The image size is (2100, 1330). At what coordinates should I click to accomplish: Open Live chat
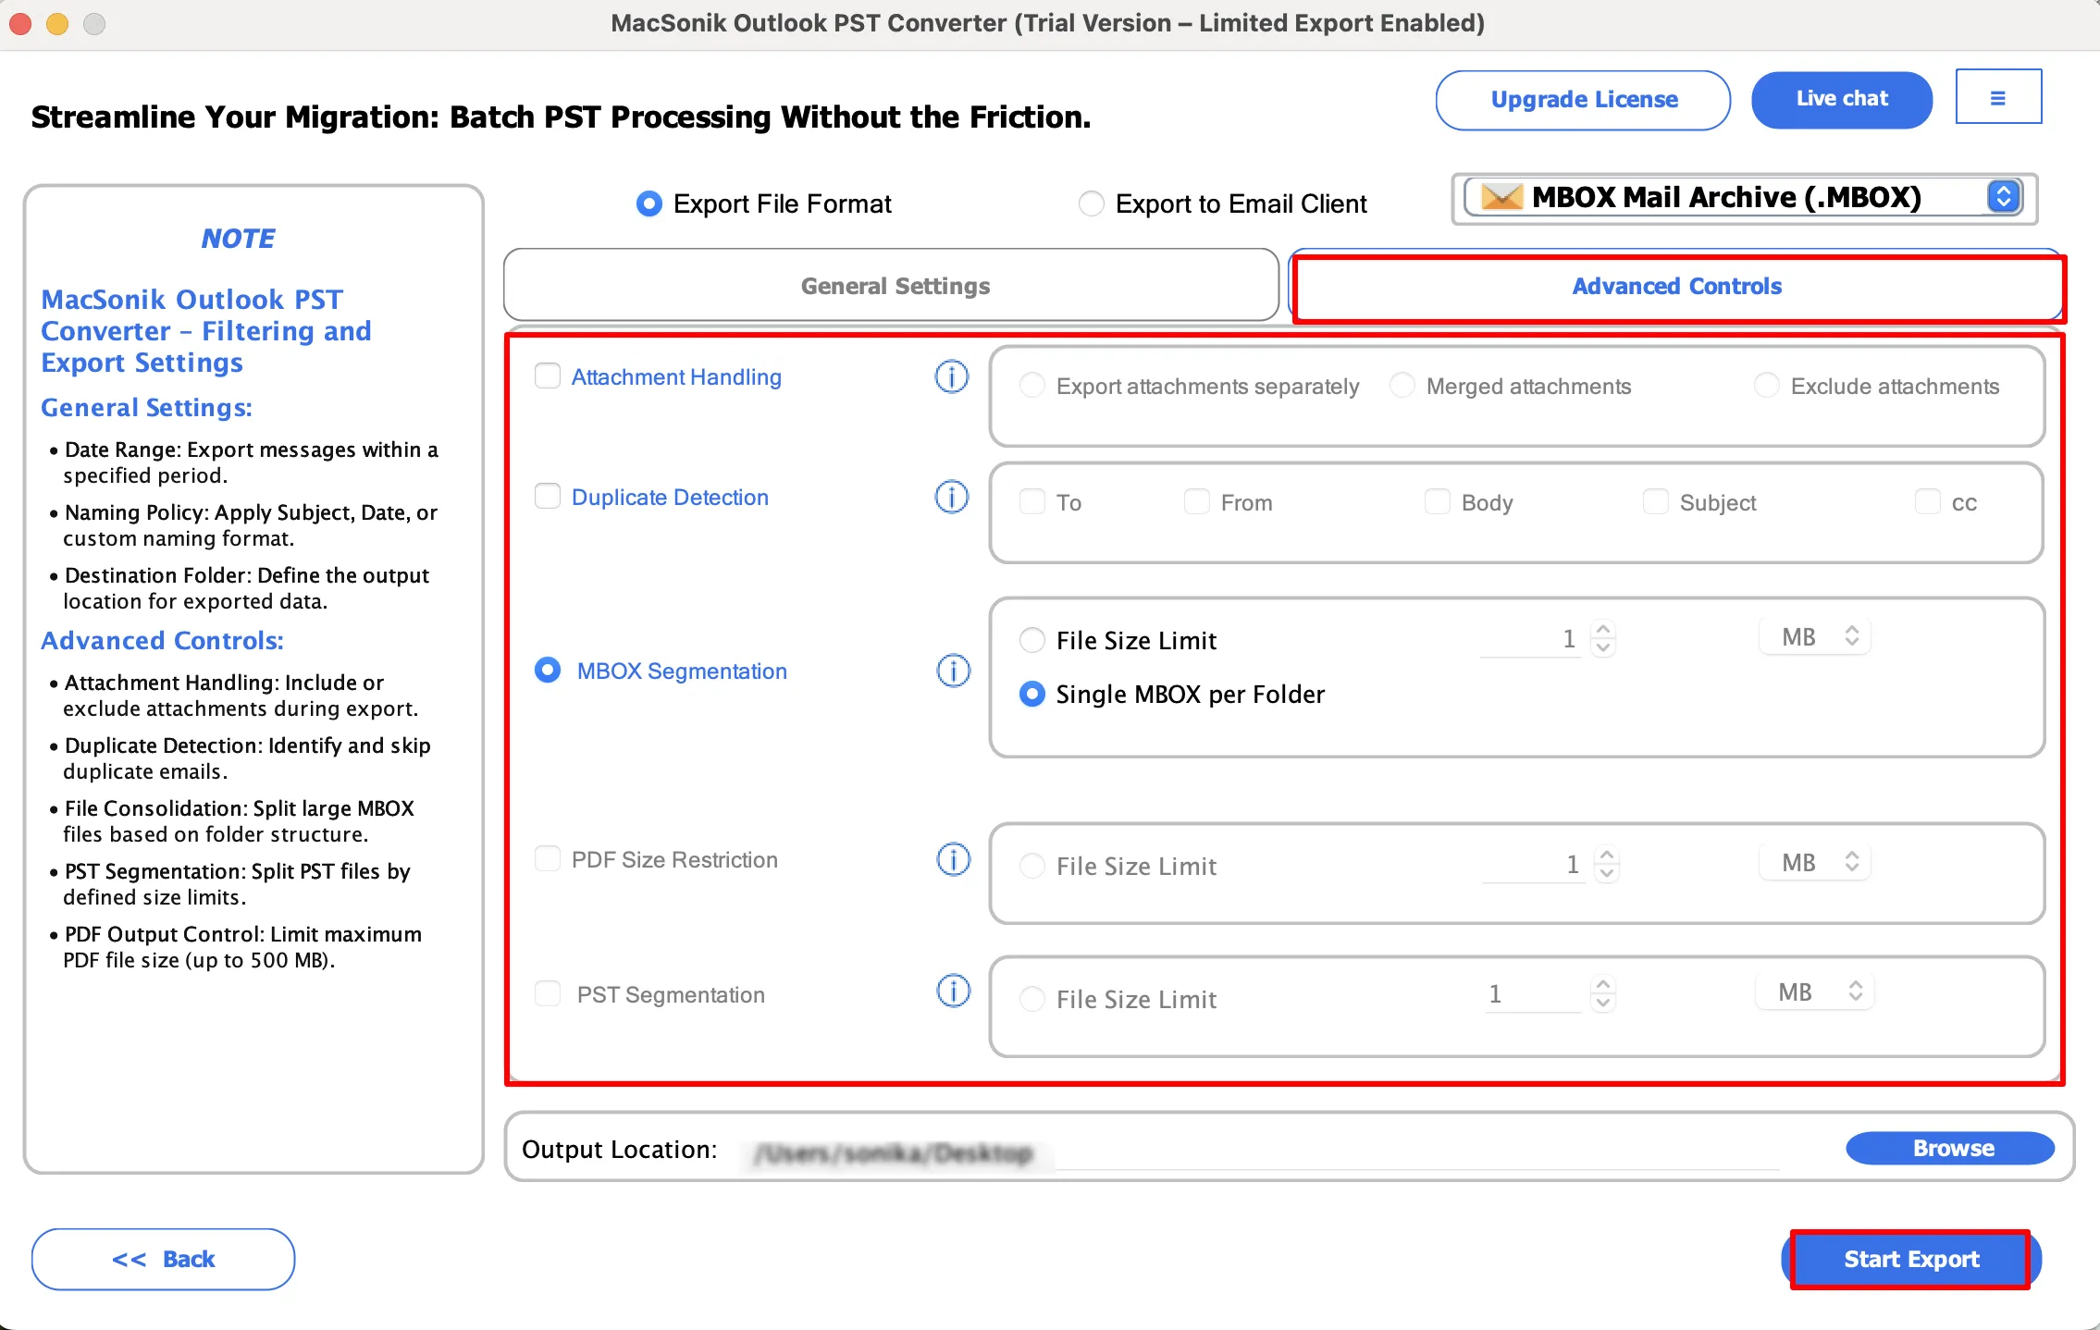click(1841, 99)
